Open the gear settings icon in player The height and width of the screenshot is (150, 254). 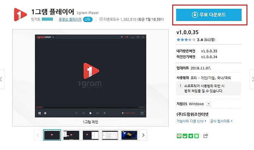pyautogui.click(x=45, y=113)
